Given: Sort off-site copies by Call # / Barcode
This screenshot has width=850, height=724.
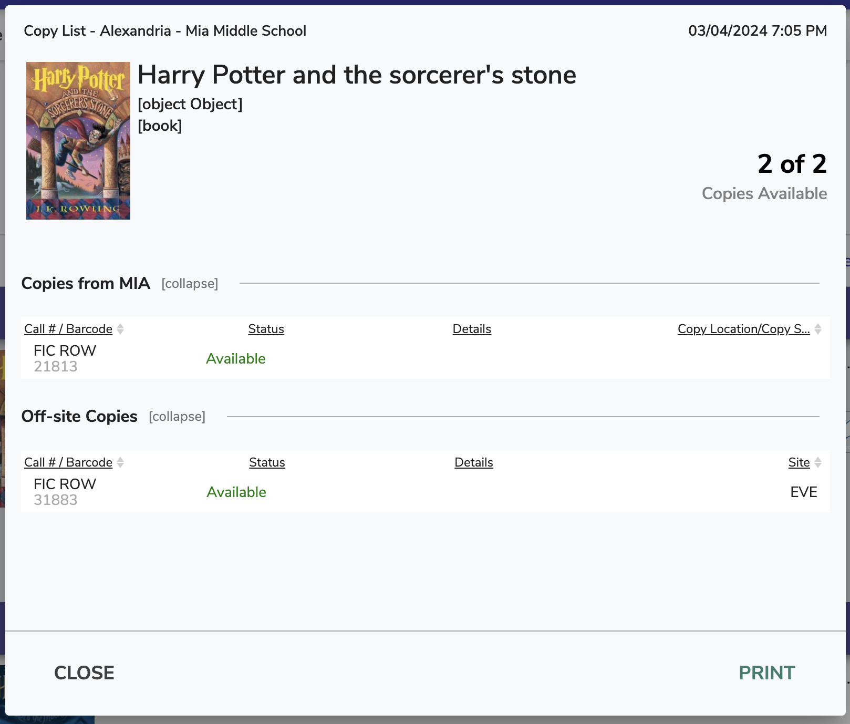Looking at the screenshot, I should pyautogui.click(x=68, y=462).
